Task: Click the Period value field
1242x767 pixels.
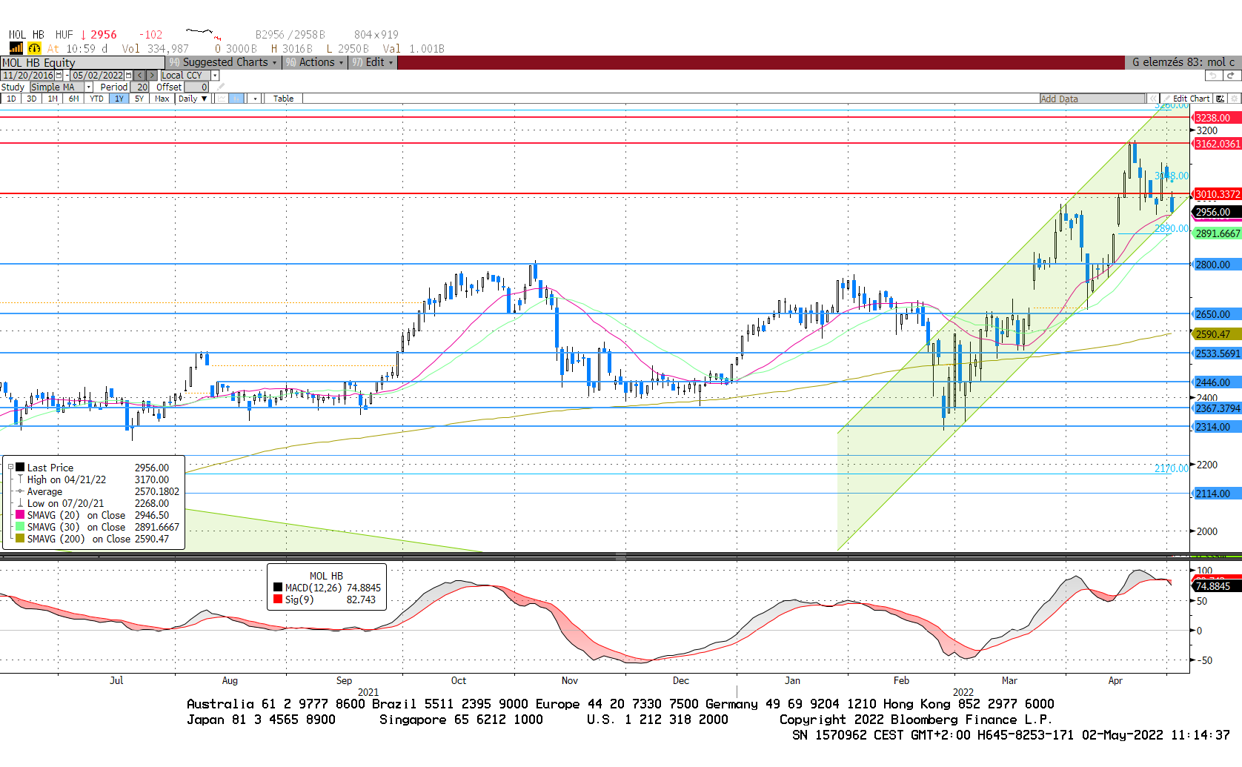Action: click(x=139, y=87)
